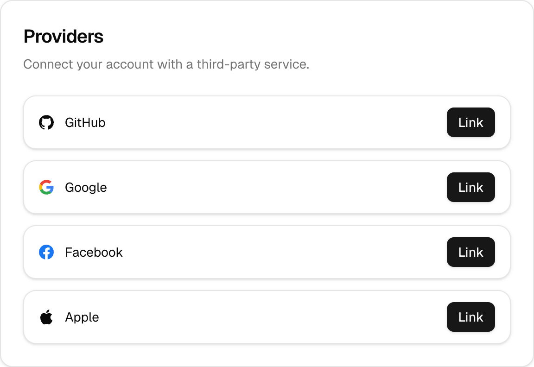Select the Google provider name label
Image resolution: width=534 pixels, height=367 pixels.
(86, 187)
